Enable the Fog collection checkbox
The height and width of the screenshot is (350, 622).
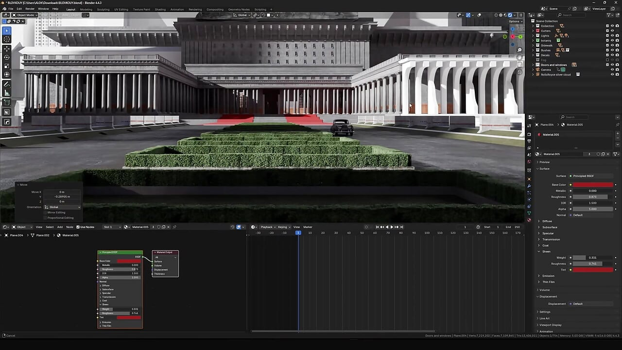point(607,60)
